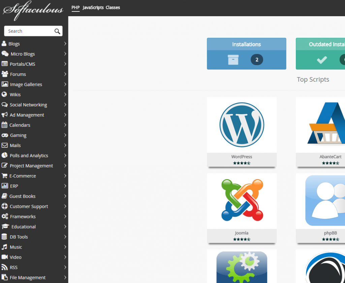Viewport: 345px width, 283px height.
Task: Click the Music note icon
Action: (4, 247)
